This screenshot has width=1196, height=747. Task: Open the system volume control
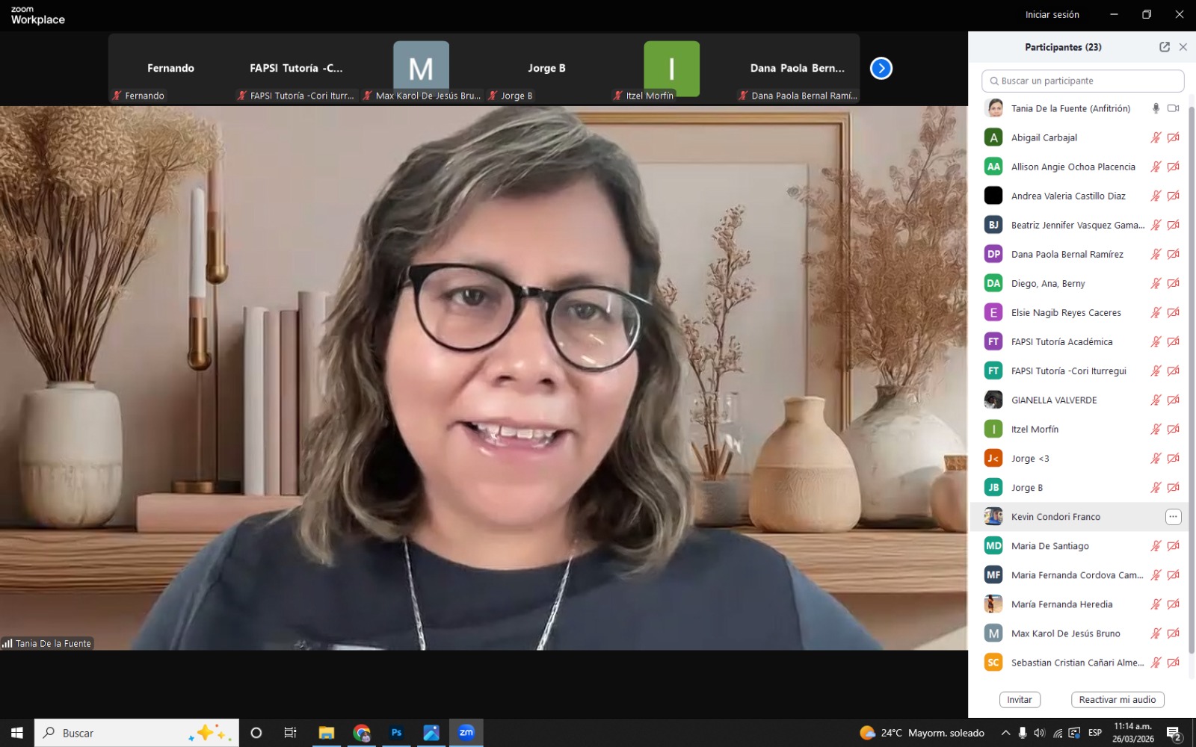(1039, 733)
